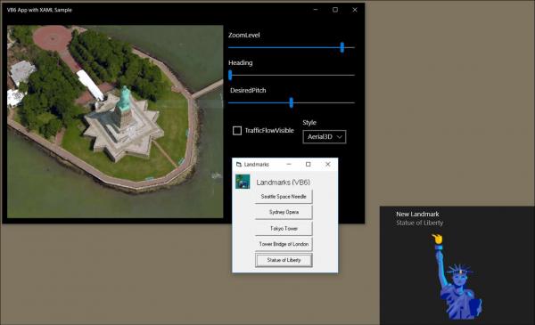Click the DesiredPitch slider thumb
This screenshot has height=325, width=535.
(x=291, y=102)
